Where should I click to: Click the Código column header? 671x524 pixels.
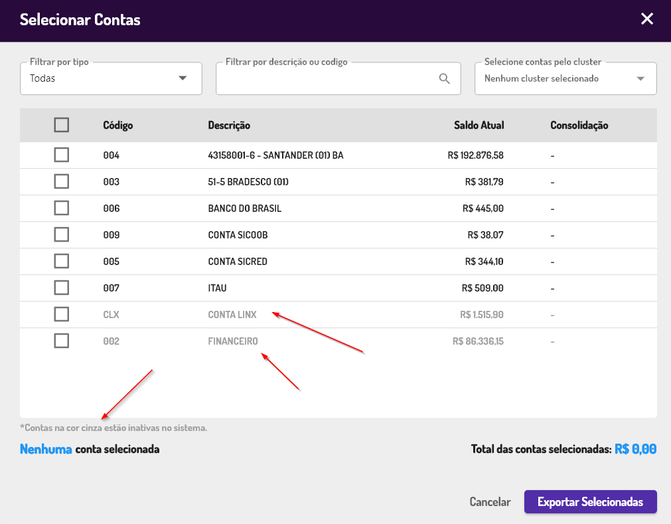118,126
